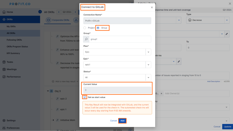
Task: Click the hierarchy icon beside Corporate OKRs
Action: click(76, 20)
